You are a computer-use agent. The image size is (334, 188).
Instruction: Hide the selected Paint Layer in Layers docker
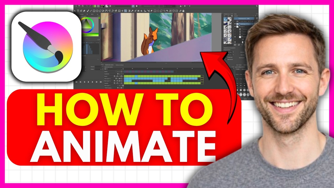pos(235,24)
